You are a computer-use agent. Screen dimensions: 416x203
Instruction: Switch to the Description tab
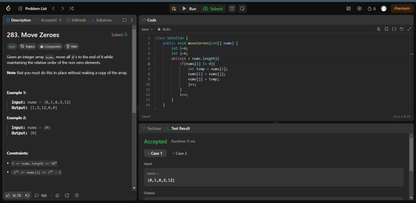point(19,20)
